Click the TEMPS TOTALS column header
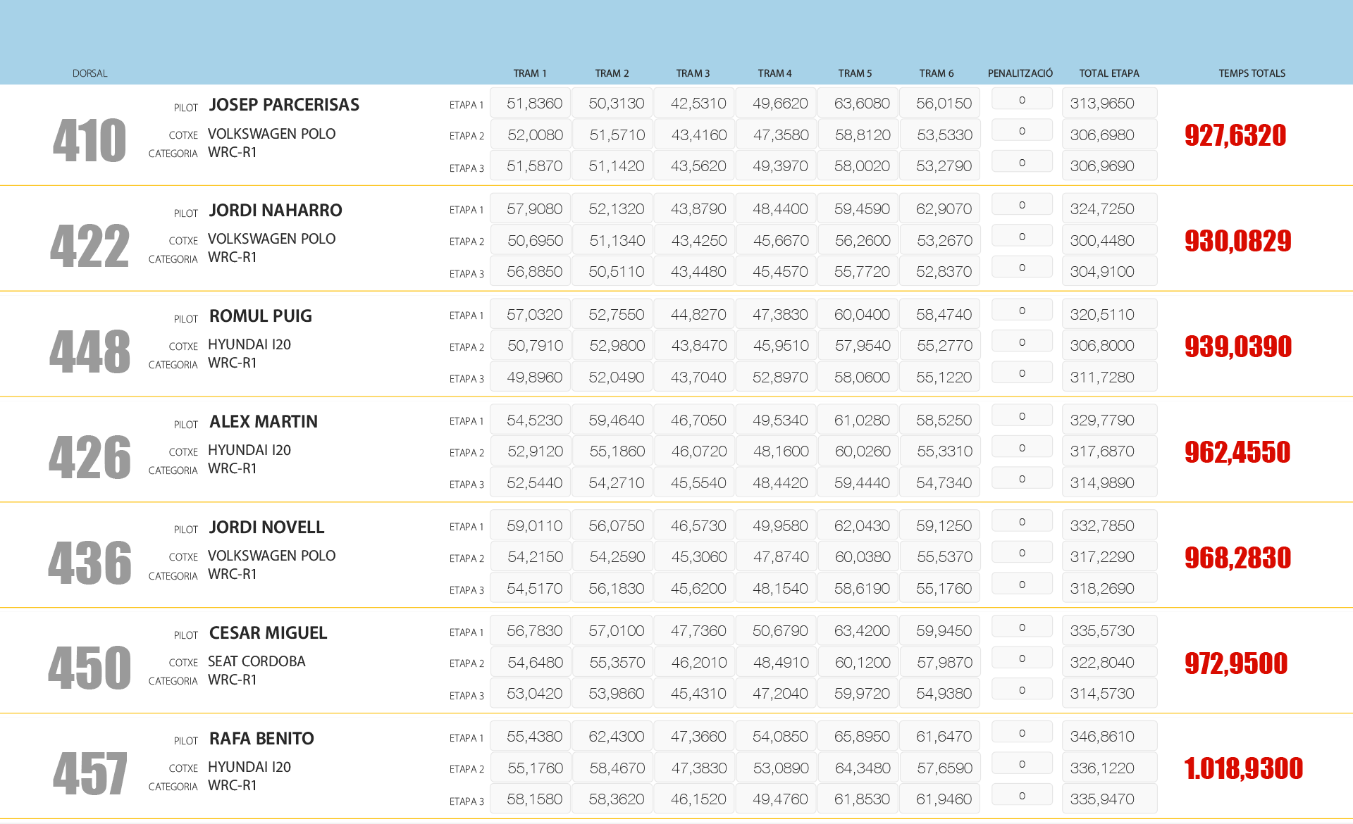The width and height of the screenshot is (1353, 824). (x=1252, y=73)
